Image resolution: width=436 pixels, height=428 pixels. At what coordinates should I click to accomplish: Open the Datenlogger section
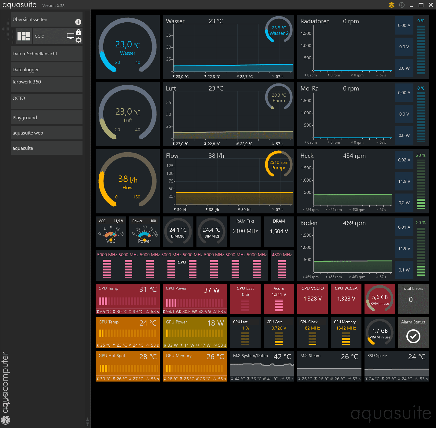(x=47, y=69)
